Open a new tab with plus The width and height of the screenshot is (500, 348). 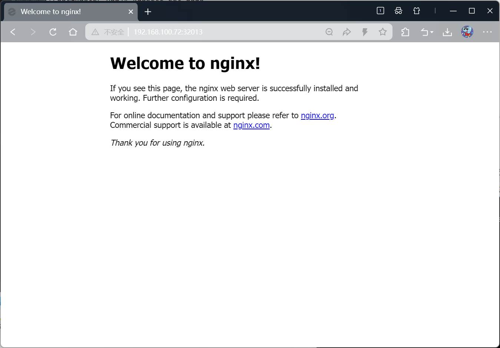coord(148,12)
